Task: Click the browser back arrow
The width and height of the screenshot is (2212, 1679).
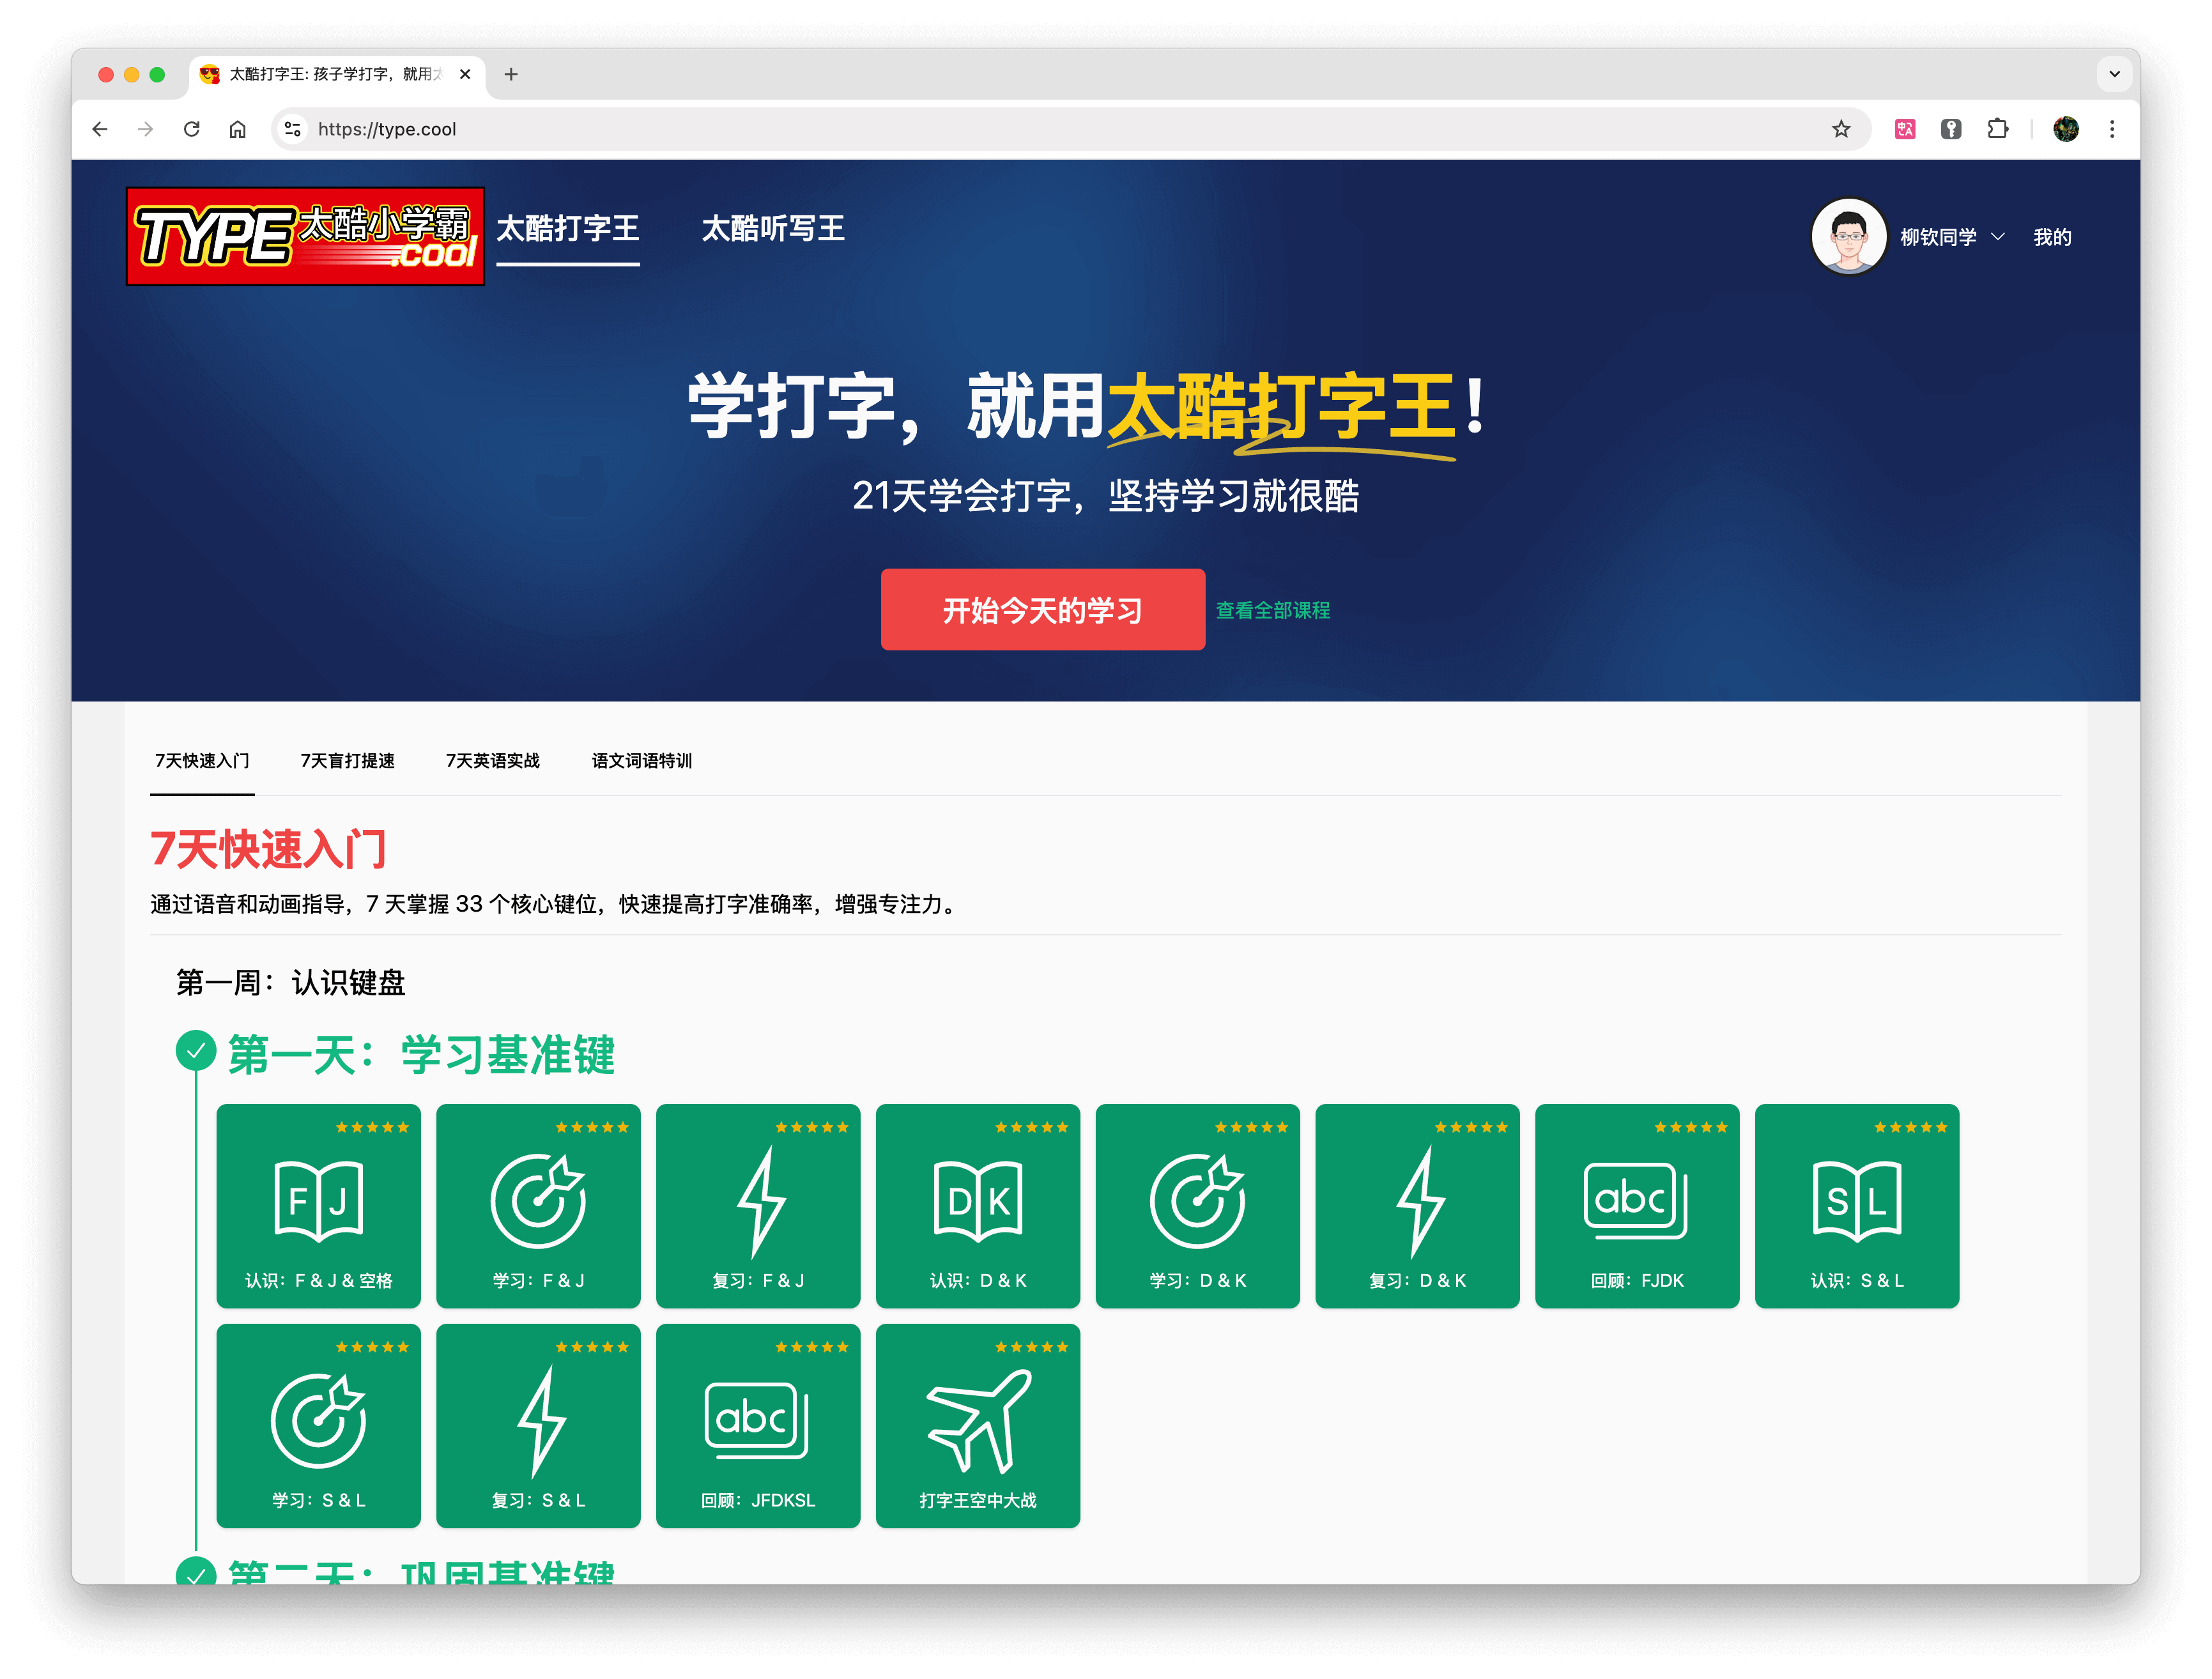Action: tap(100, 129)
